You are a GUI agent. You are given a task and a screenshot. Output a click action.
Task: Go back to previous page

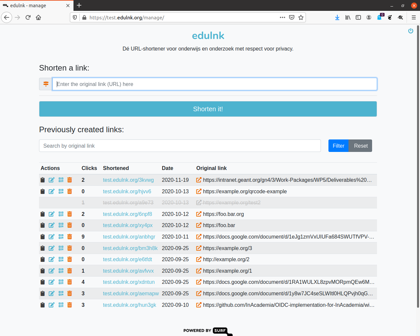(x=7, y=17)
